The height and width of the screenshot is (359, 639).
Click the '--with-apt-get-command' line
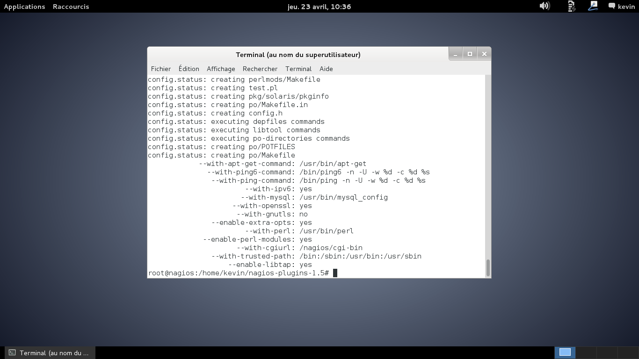(x=283, y=164)
